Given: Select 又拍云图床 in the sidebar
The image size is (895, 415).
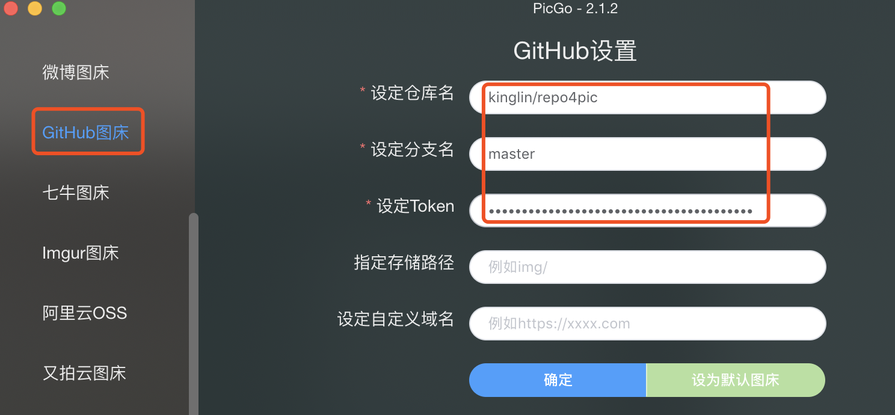Looking at the screenshot, I should 85,373.
